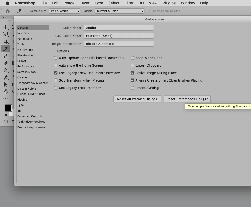Image resolution: width=251 pixels, height=207 pixels.
Task: Open Units & Rulers preferences category
Action: click(x=33, y=88)
